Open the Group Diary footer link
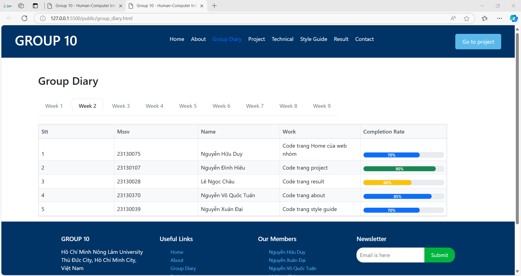The image size is (521, 276). tap(183, 268)
